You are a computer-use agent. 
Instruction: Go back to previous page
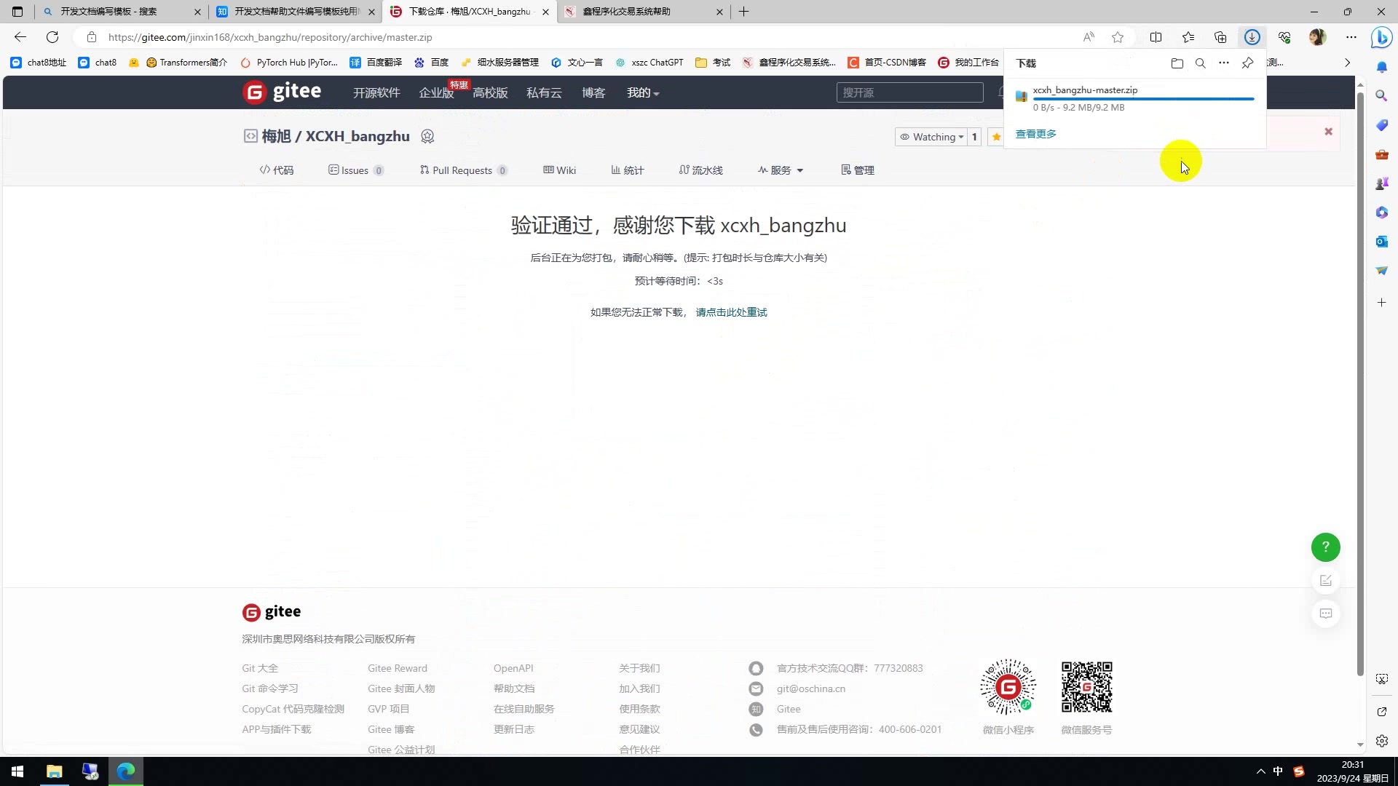pos(20,37)
